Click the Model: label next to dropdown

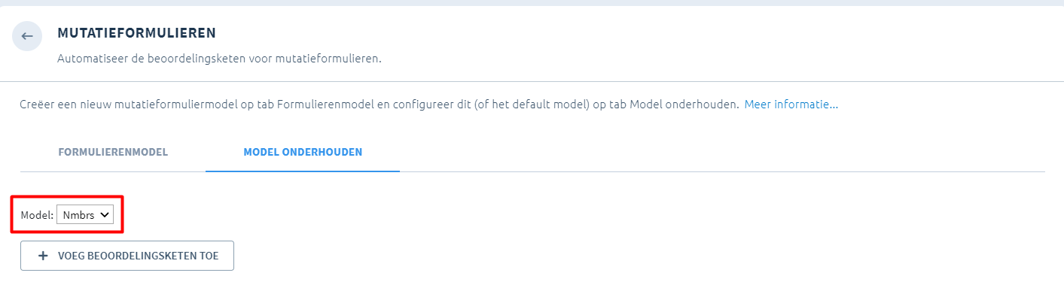37,216
